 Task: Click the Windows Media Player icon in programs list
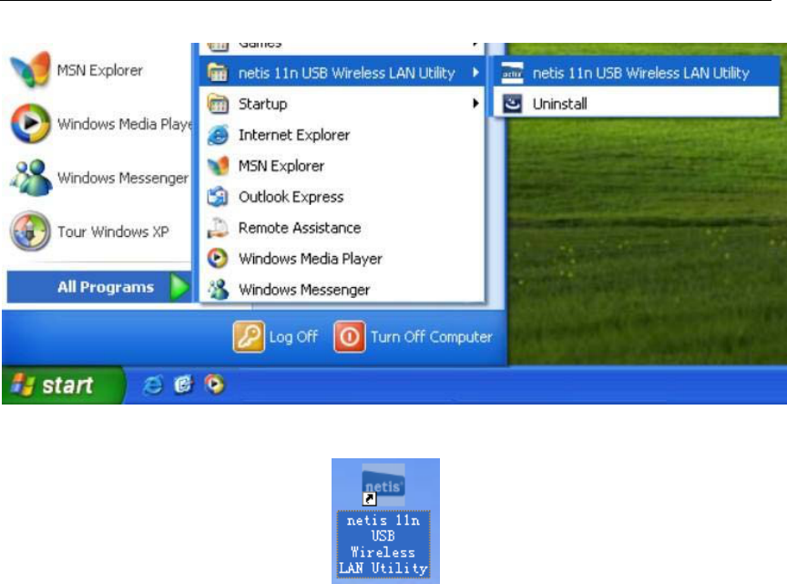pos(218,259)
